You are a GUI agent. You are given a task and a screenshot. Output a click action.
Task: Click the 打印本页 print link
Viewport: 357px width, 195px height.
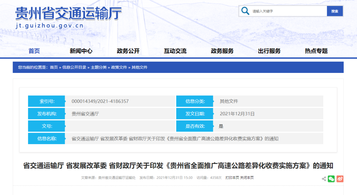coord(232,178)
